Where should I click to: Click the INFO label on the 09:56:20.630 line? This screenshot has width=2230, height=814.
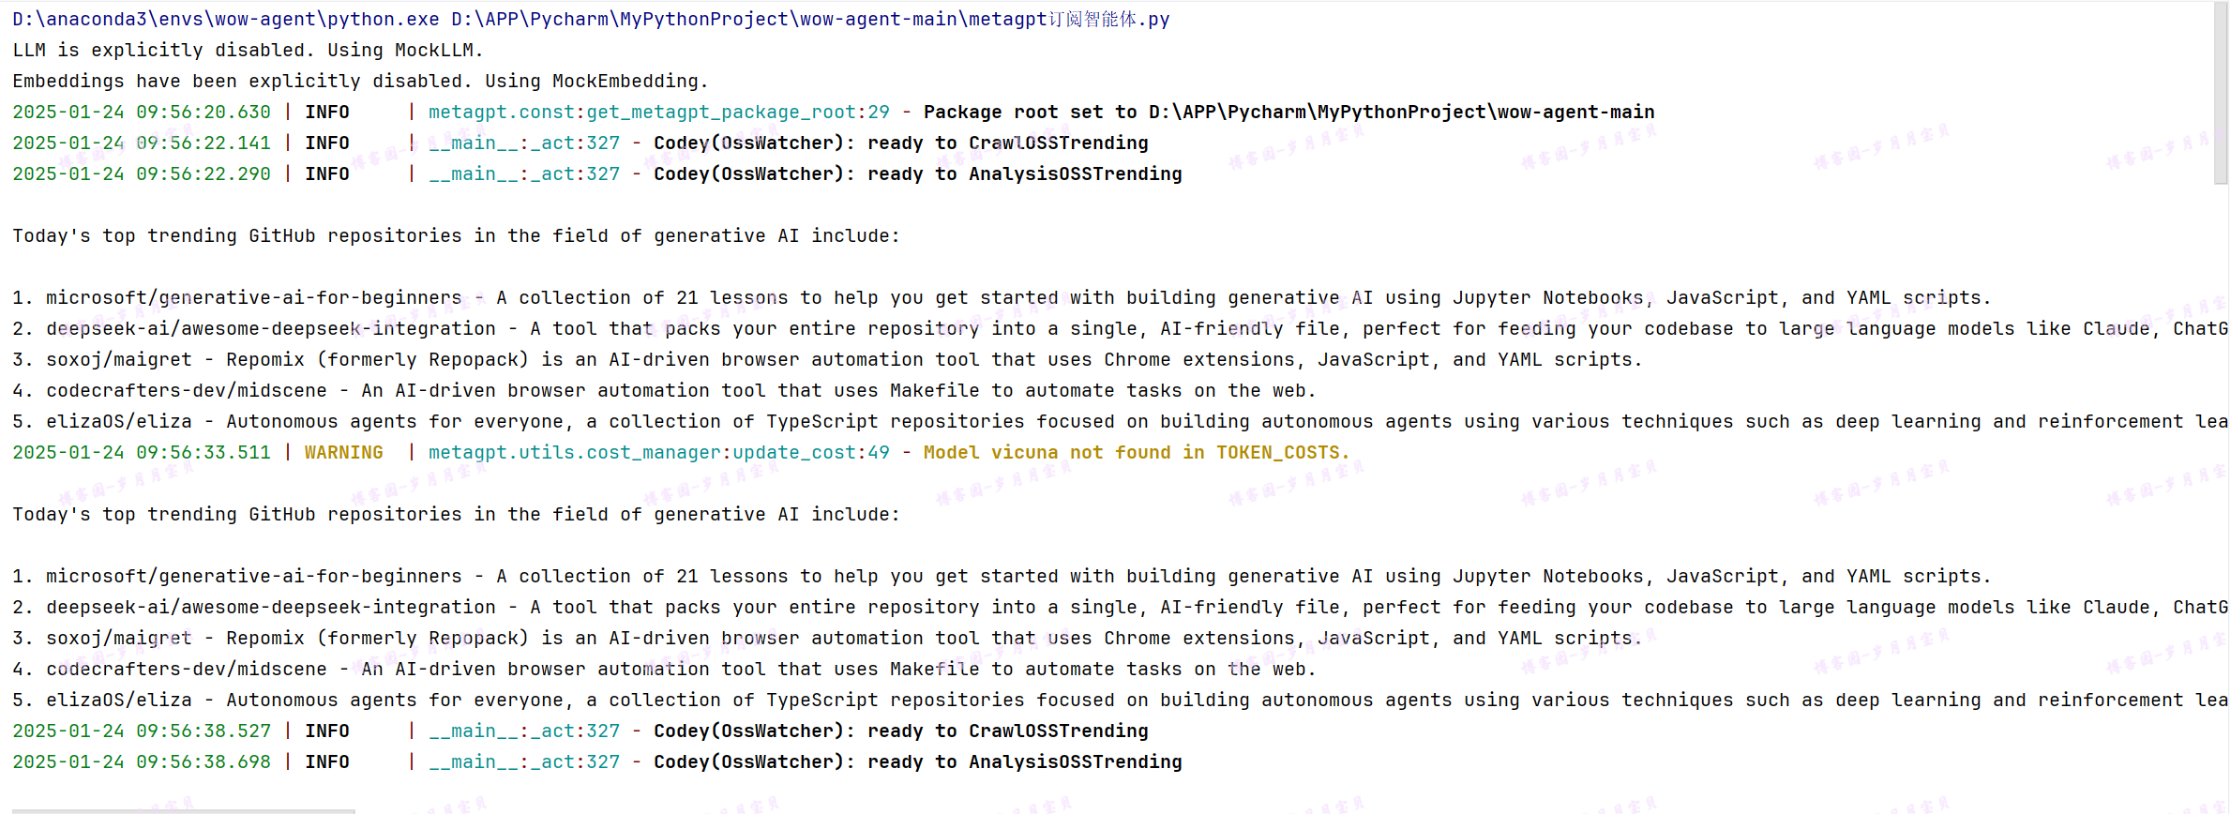coord(326,112)
